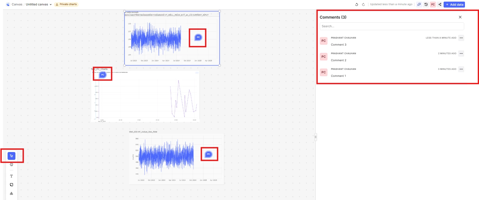Open options menu for Comment 2
This screenshot has height=200, width=479.
[461, 53]
